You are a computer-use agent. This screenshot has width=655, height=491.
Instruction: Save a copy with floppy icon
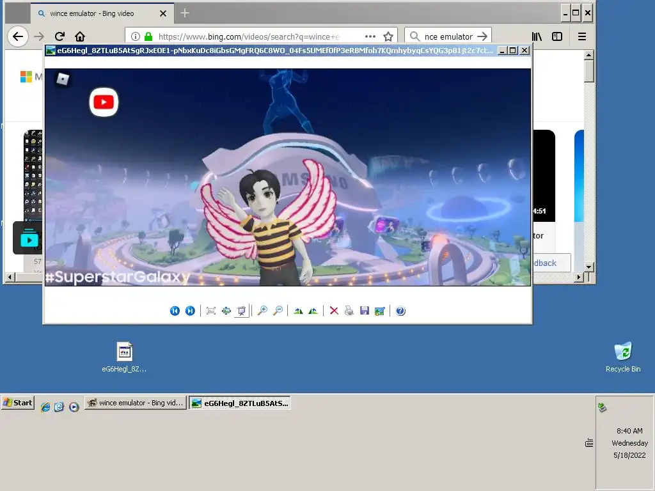click(x=364, y=311)
